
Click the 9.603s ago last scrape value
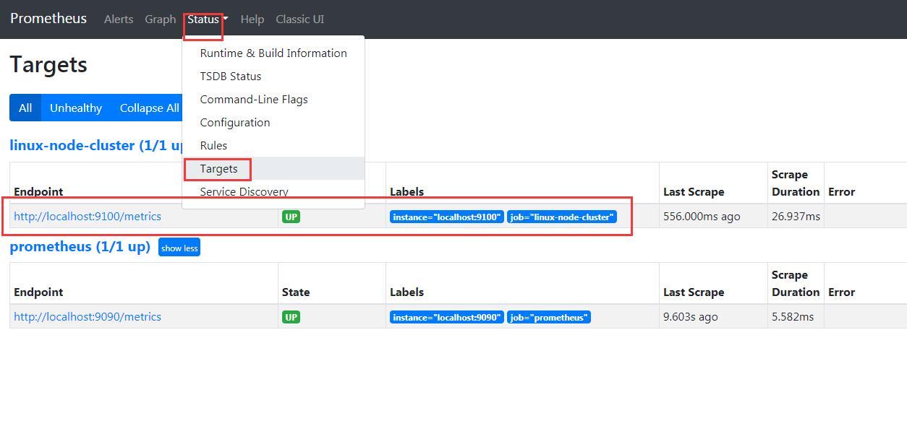coord(691,317)
